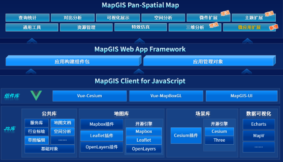
Task: Click the green Vue logo icon
Action: [36, 95]
